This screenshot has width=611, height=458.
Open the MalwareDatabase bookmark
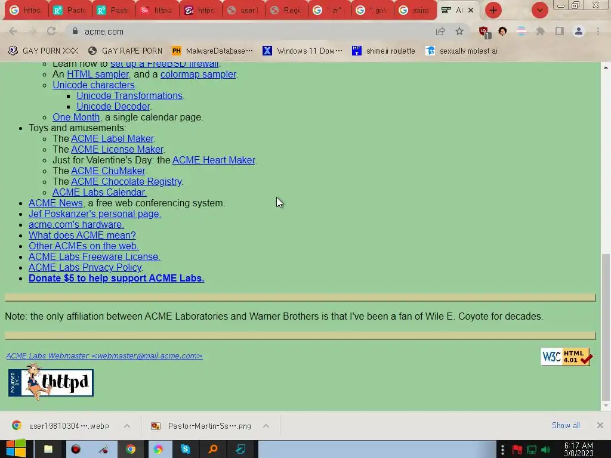[212, 51]
